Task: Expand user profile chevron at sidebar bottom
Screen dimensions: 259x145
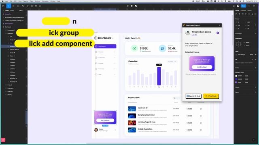Action: point(115,130)
